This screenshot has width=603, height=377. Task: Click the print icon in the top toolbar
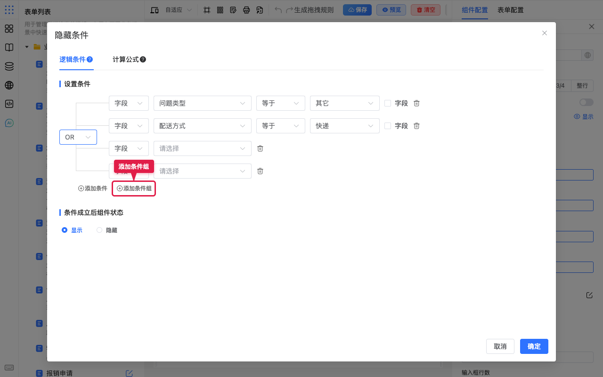[246, 10]
